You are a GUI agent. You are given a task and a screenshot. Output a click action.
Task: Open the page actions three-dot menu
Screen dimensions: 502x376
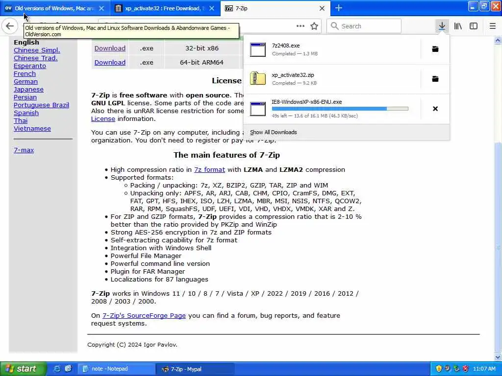point(300,26)
